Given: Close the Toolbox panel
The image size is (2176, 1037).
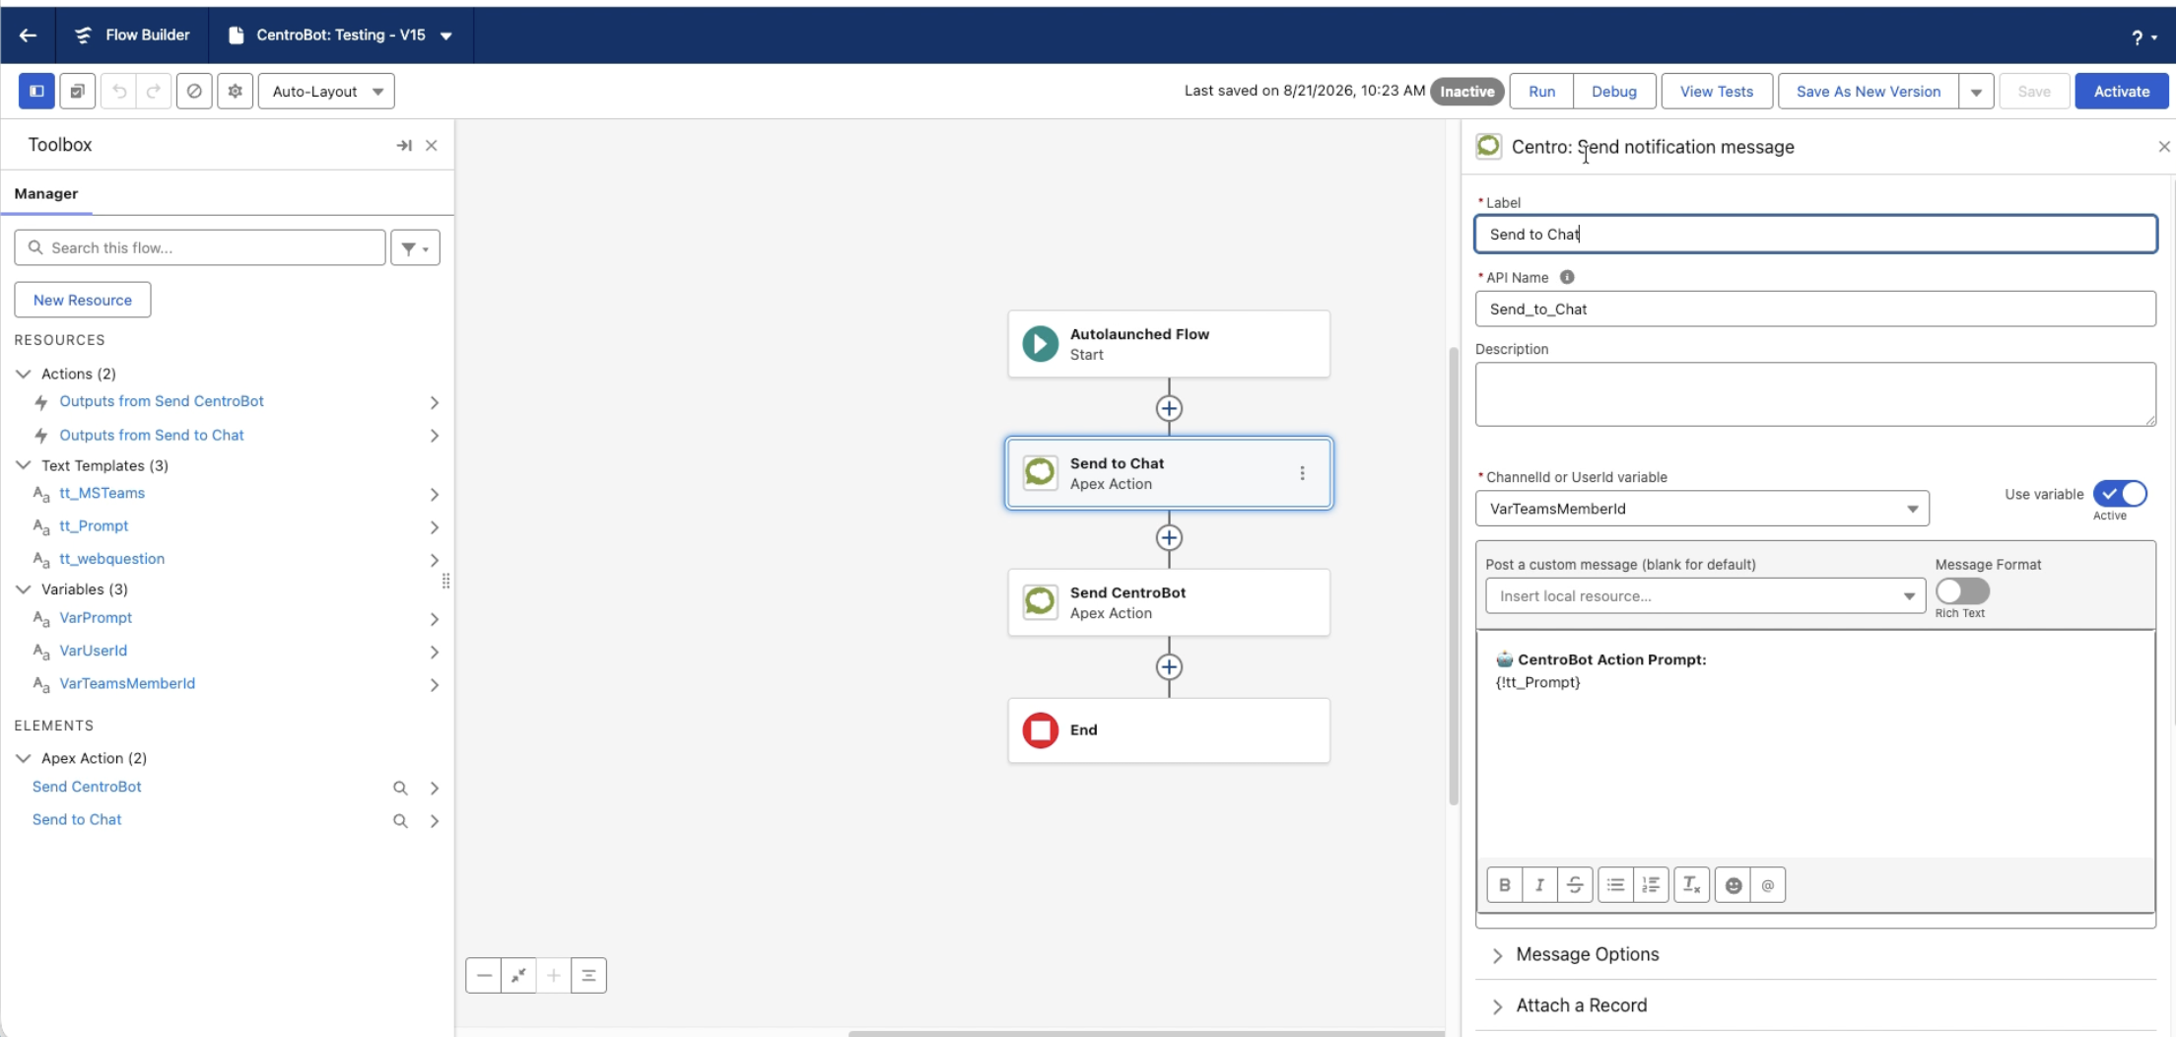Looking at the screenshot, I should (x=432, y=146).
